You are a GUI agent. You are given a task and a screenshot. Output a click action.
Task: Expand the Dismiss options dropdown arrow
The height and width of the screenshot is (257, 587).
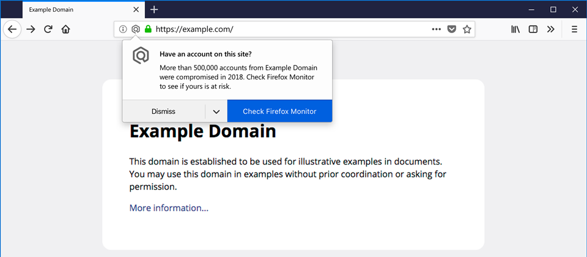pyautogui.click(x=216, y=111)
